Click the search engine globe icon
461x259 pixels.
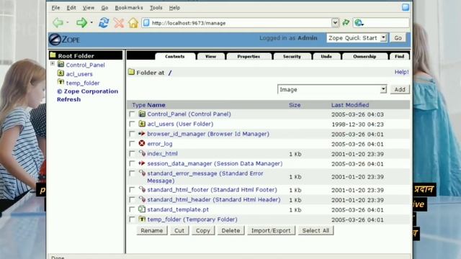pos(359,22)
